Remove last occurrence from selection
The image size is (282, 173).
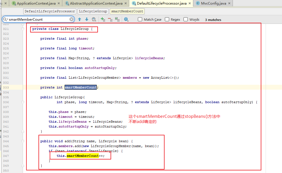click(110, 19)
